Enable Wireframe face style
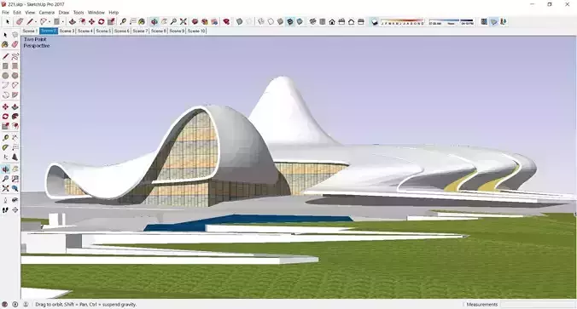577x309 pixels. 261,22
